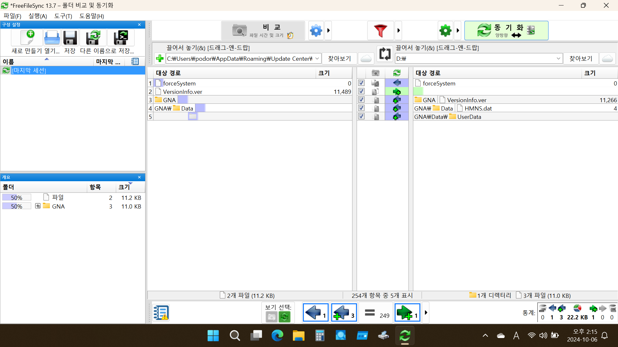Open comparison settings blue gear icon
This screenshot has height=347, width=618.
[316, 31]
